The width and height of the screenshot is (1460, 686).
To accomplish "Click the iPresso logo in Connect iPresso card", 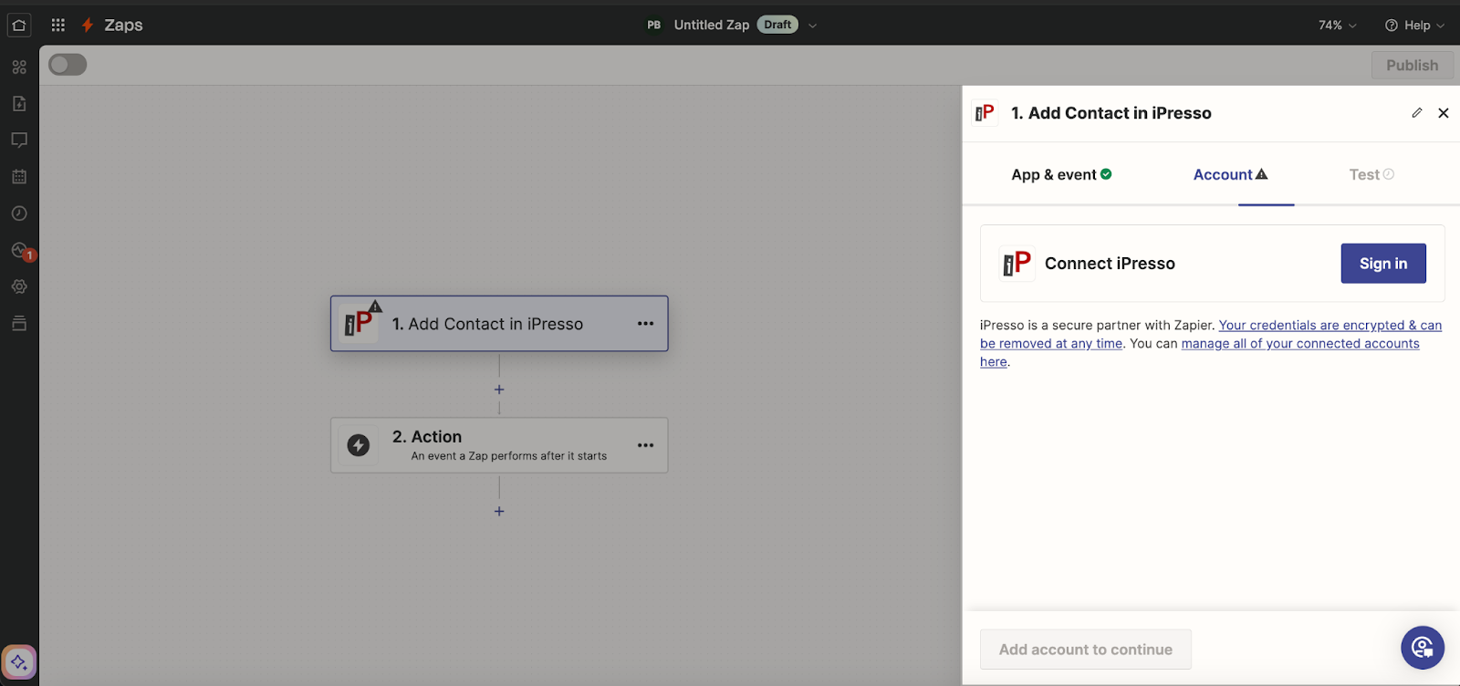I will (x=1017, y=264).
